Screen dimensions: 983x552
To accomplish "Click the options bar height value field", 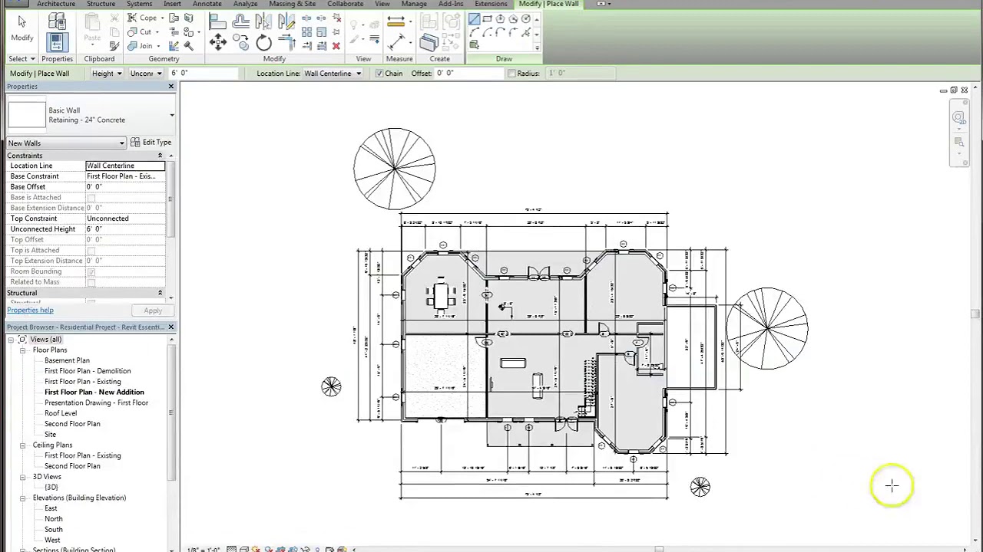I will click(203, 74).
